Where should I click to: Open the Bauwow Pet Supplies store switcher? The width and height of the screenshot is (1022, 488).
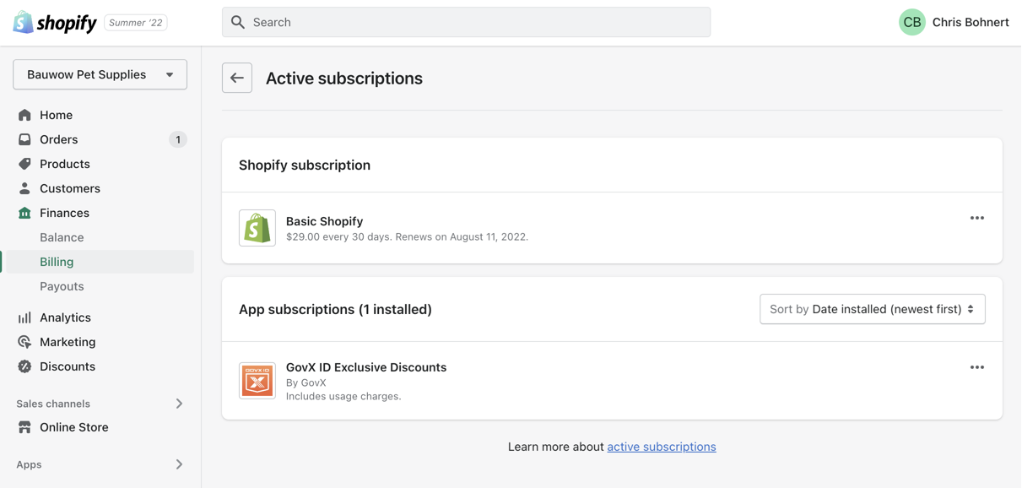tap(100, 74)
